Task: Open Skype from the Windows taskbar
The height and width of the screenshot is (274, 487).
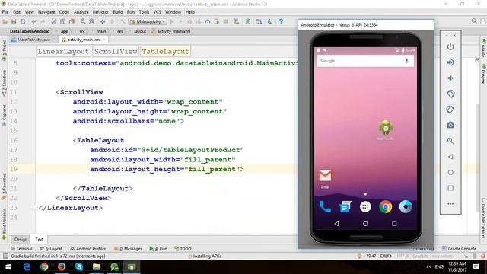Action: [x=79, y=267]
